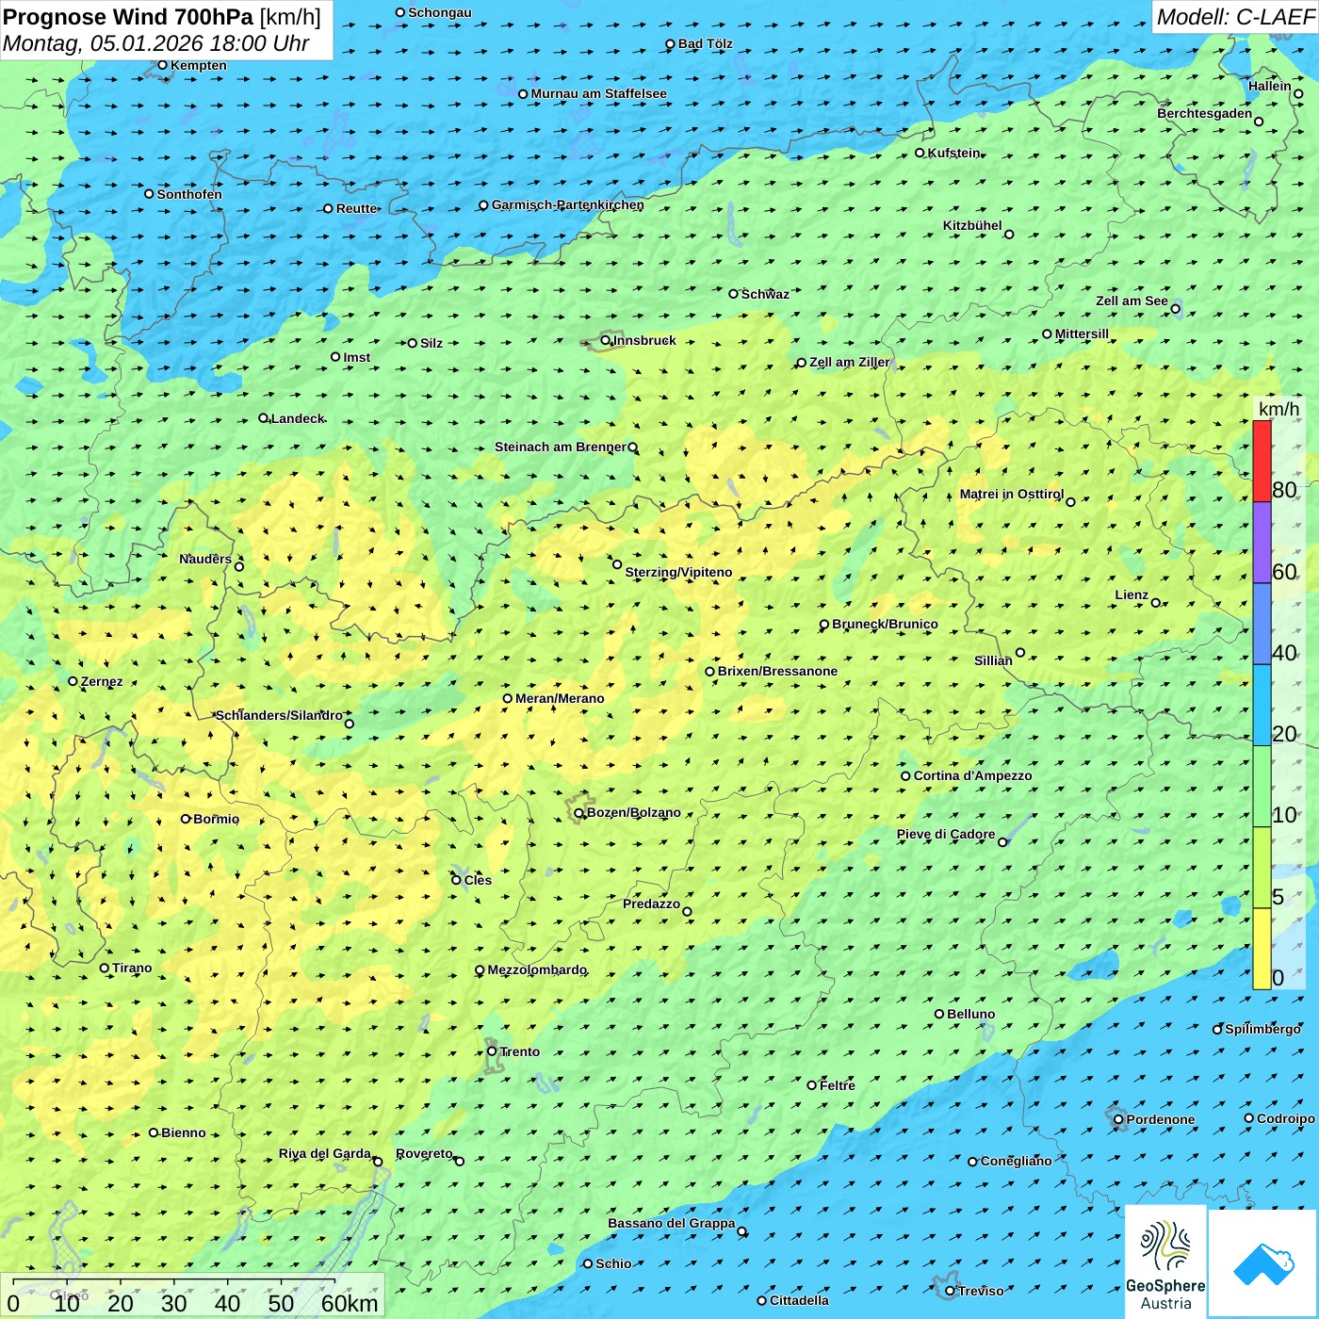
Task: Click the forecast date 'Montag, 05.01.2026 18:00 Uhr'
Action: pyautogui.click(x=156, y=43)
